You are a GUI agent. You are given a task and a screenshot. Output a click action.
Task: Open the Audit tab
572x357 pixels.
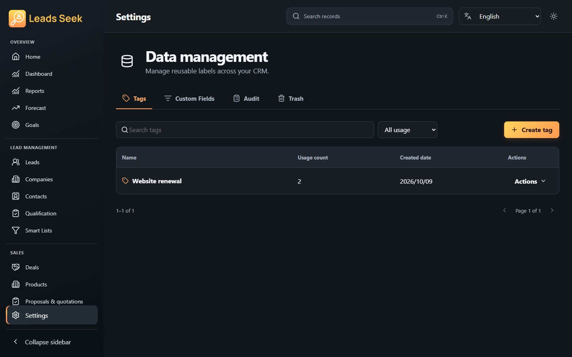coord(246,98)
